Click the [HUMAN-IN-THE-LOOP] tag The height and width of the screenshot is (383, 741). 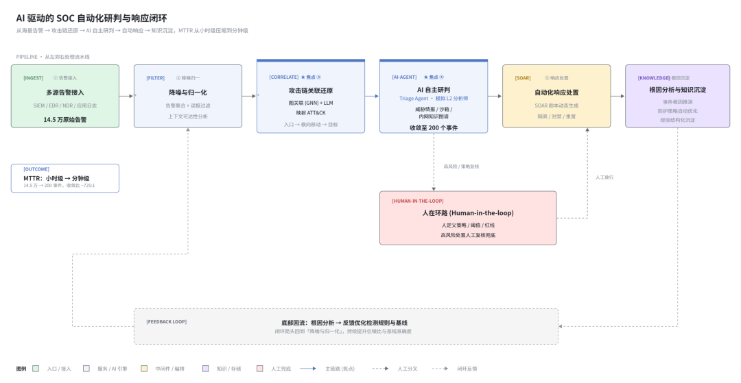(x=418, y=201)
